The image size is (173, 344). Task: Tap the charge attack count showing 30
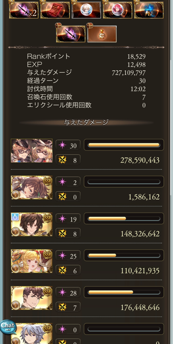[x=68, y=145]
